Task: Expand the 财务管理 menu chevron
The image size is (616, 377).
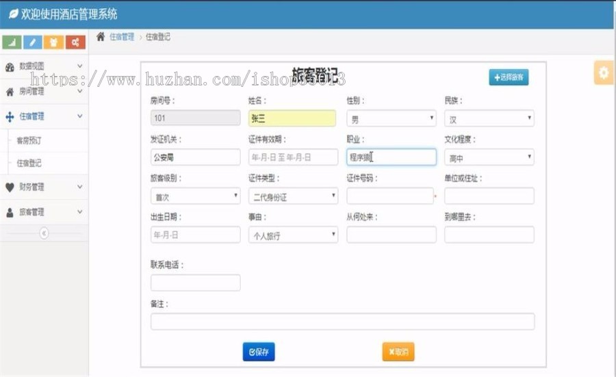Action: tap(80, 187)
